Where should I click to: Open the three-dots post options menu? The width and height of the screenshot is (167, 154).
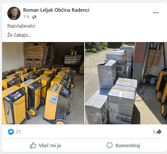[x=156, y=13]
